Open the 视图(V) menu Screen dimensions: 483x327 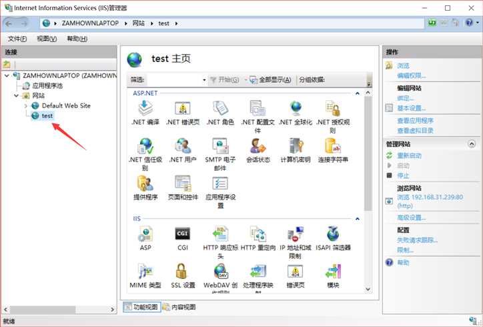click(47, 39)
